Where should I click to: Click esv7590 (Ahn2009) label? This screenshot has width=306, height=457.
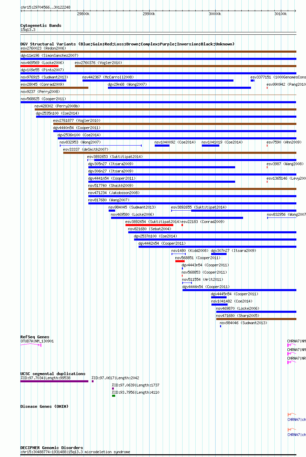point(284,142)
